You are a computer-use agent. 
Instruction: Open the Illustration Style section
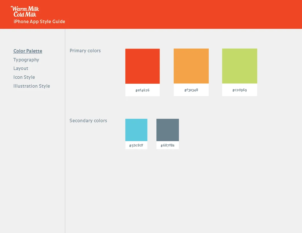(31, 86)
